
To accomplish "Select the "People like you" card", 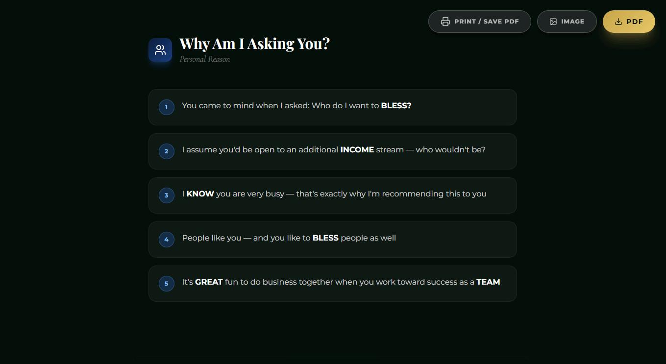I will point(333,240).
